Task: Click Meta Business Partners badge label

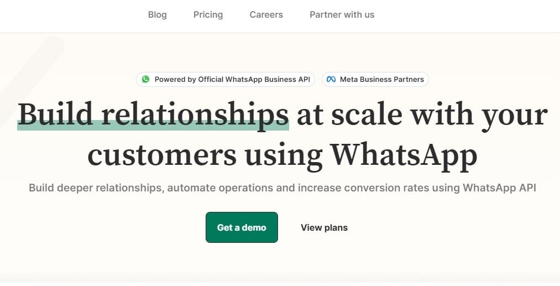Action: [x=382, y=79]
